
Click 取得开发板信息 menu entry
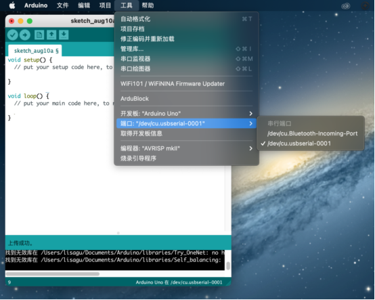187,133
